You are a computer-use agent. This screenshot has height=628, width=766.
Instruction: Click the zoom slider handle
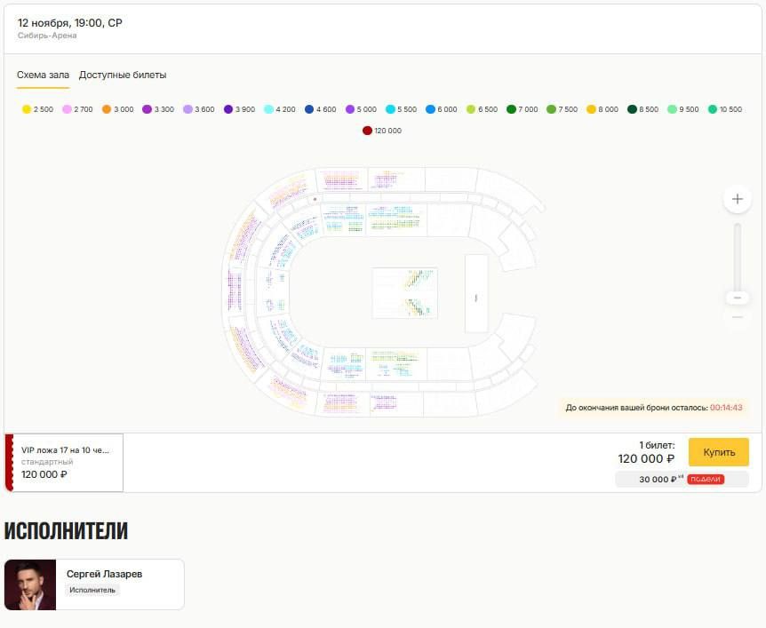click(x=738, y=298)
